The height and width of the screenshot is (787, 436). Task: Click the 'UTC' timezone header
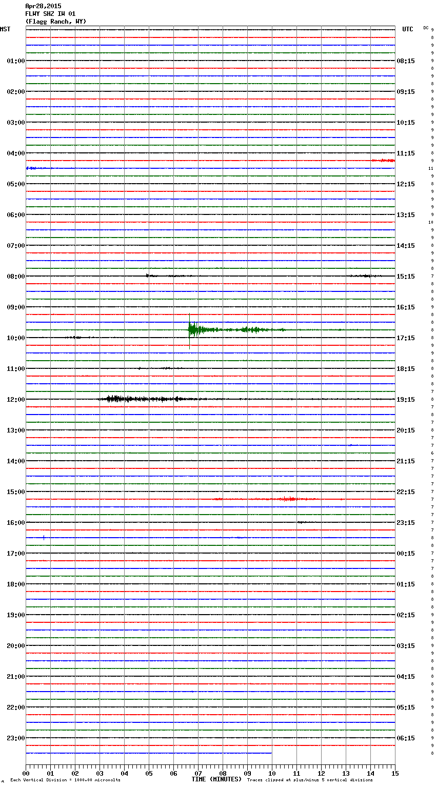(x=407, y=29)
